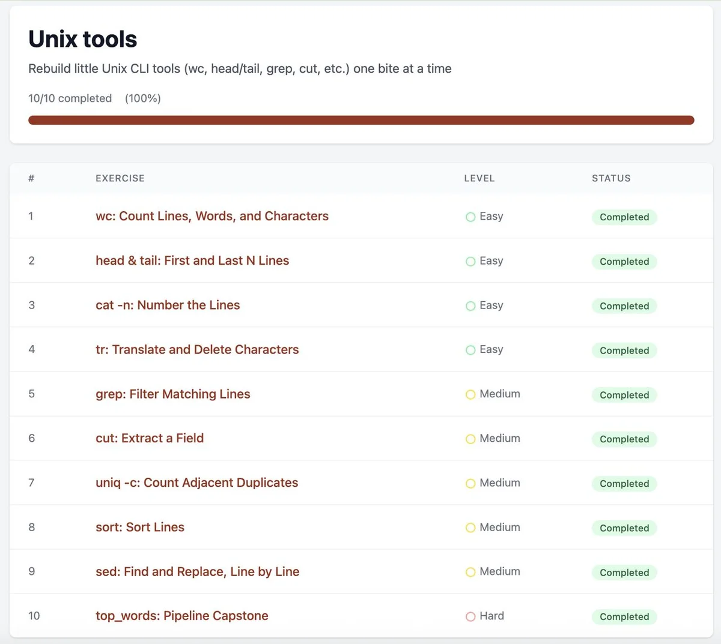Click the Medium level circle icon in the uniq -c row
Viewport: 721px width, 644px height.
[x=470, y=483]
